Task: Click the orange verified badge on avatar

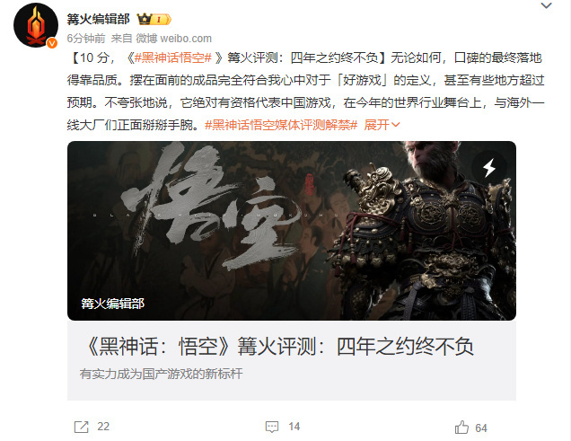Action: point(52,43)
